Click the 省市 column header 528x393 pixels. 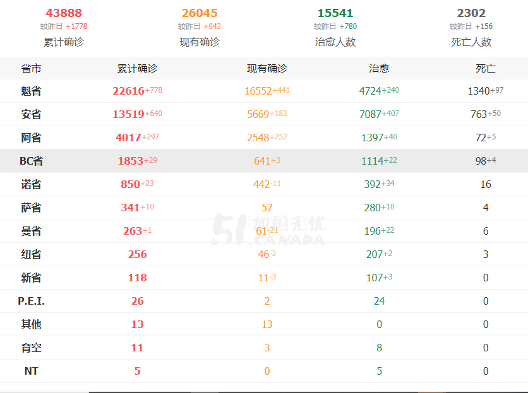pyautogui.click(x=31, y=69)
